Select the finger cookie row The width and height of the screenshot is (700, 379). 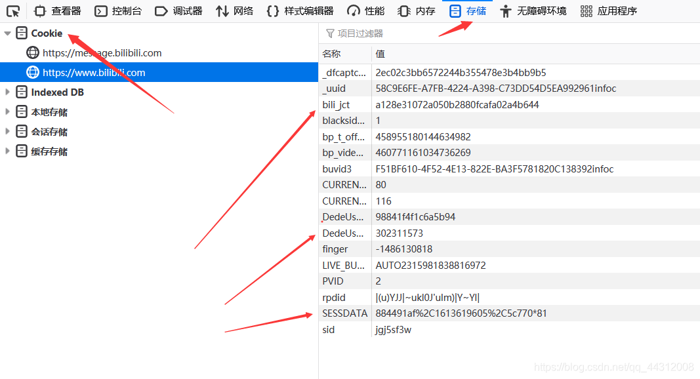coord(509,249)
